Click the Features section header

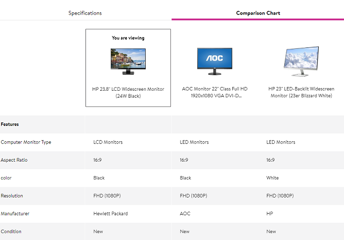pos(10,124)
